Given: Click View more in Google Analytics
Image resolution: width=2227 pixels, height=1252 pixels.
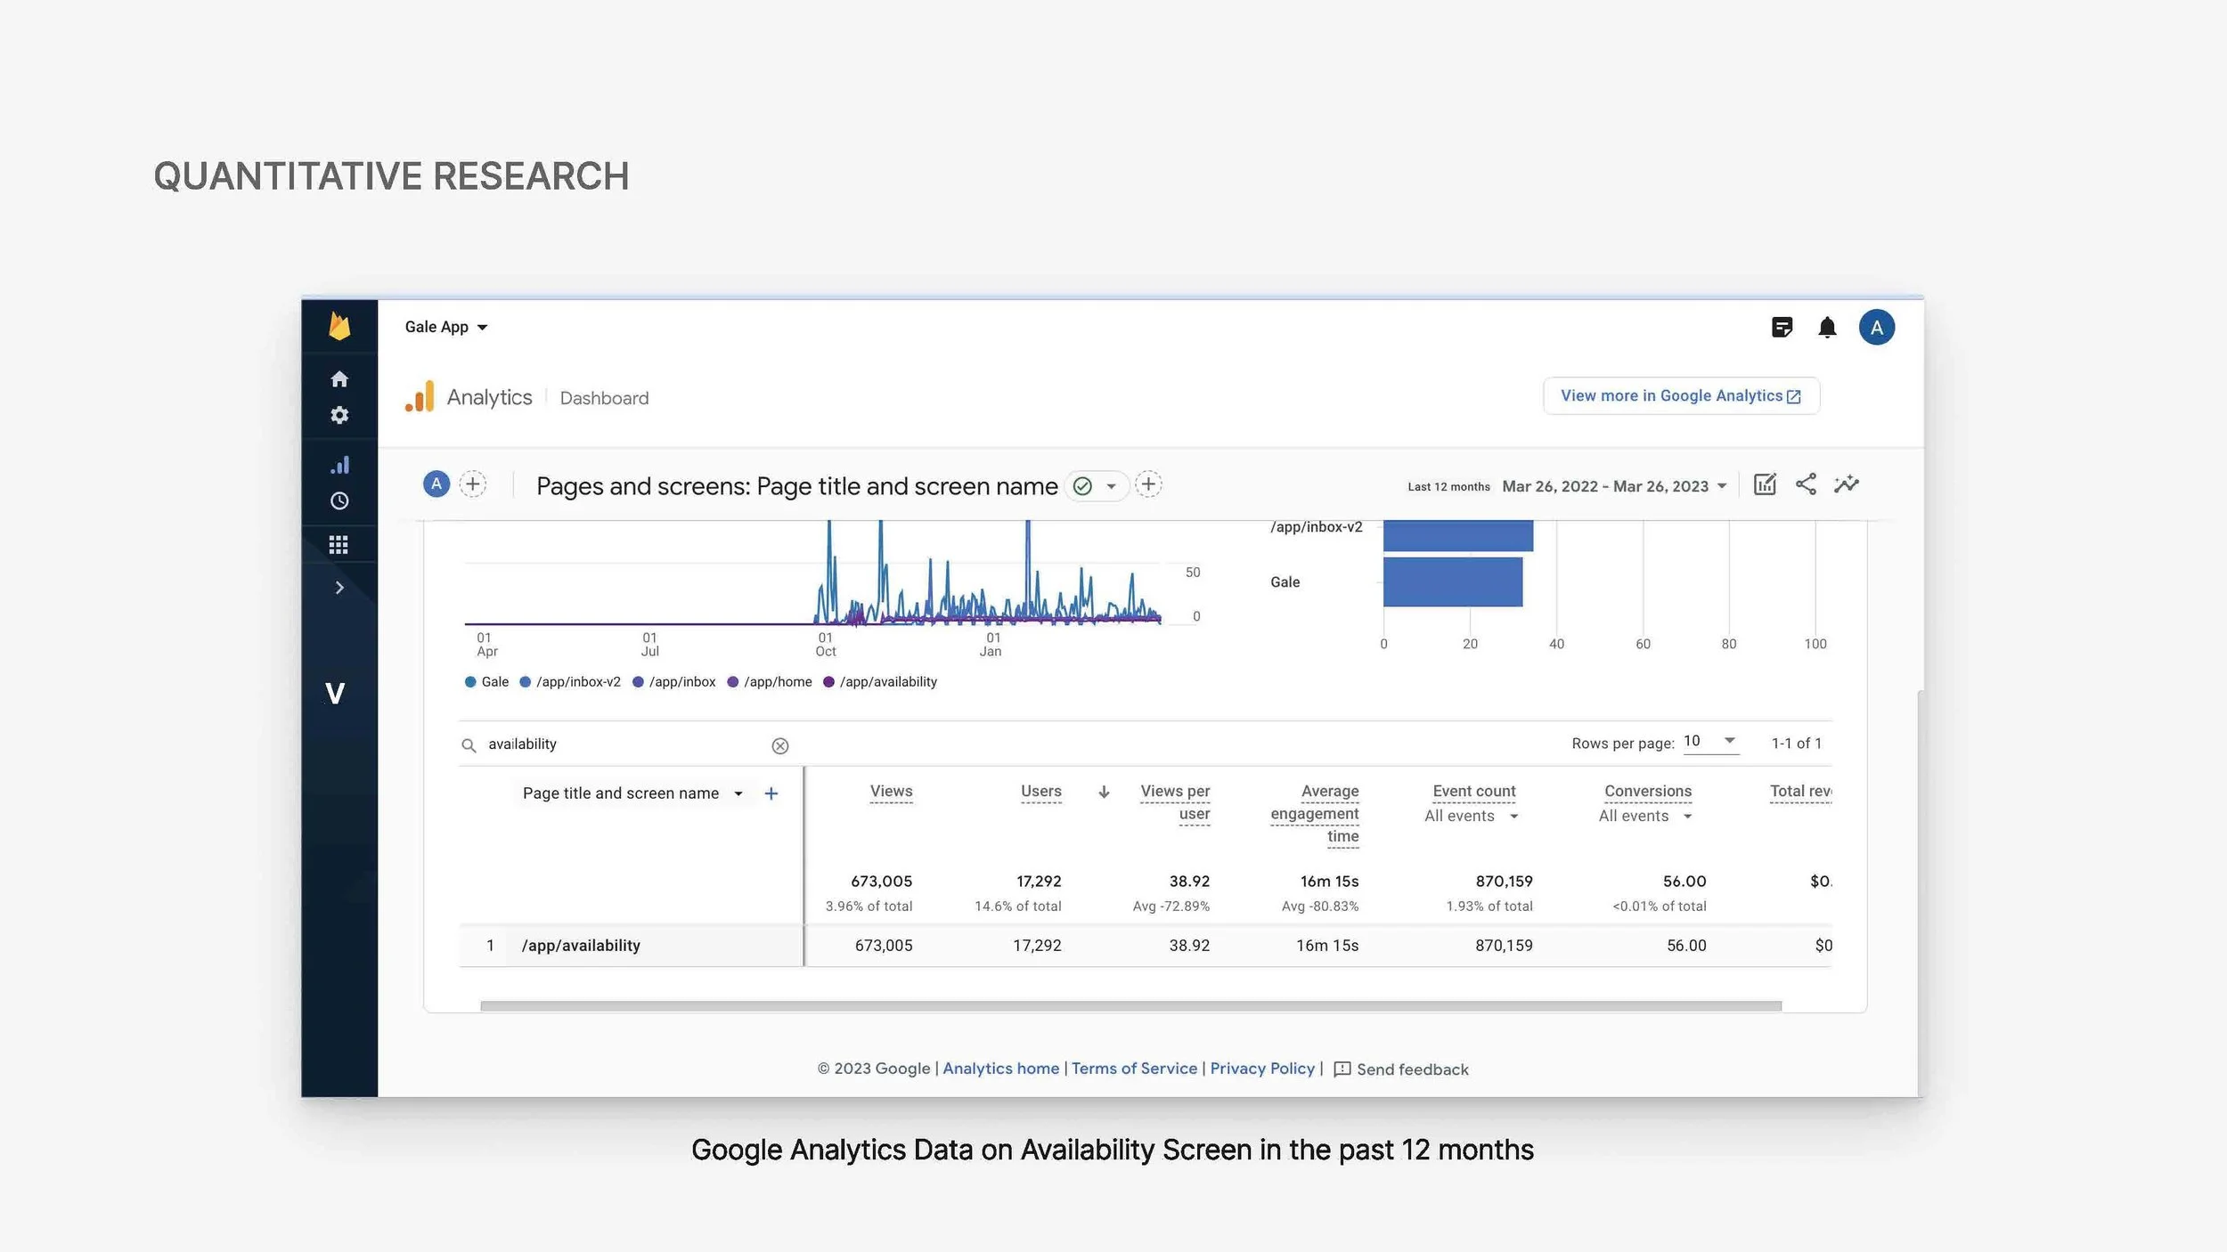Looking at the screenshot, I should click(1680, 396).
